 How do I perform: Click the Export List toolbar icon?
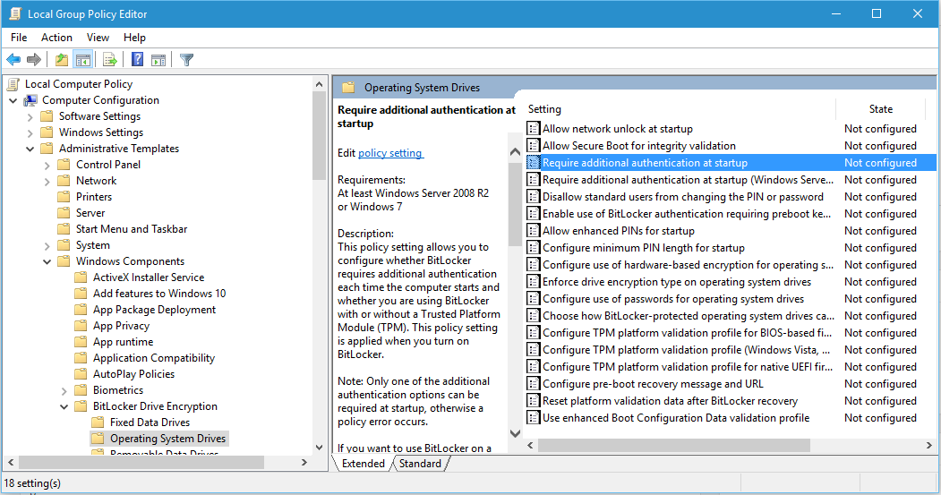(110, 59)
